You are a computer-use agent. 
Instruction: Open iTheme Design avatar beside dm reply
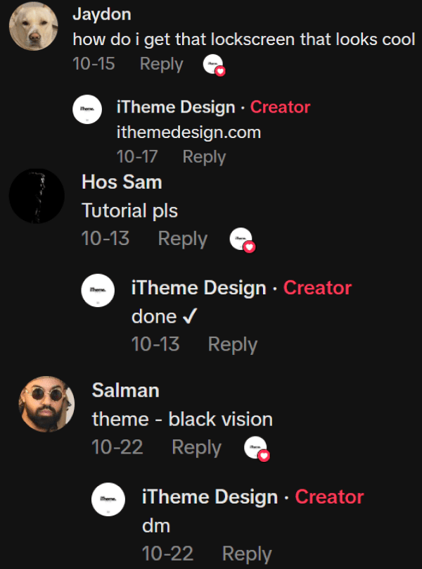click(108, 499)
